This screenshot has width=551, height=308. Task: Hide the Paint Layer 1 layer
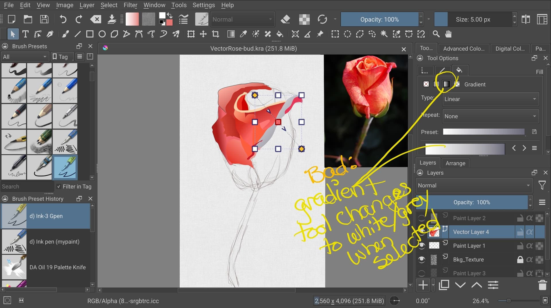point(421,246)
